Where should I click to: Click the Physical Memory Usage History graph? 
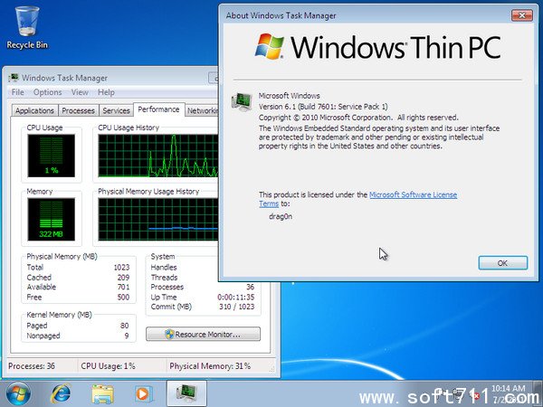click(158, 220)
